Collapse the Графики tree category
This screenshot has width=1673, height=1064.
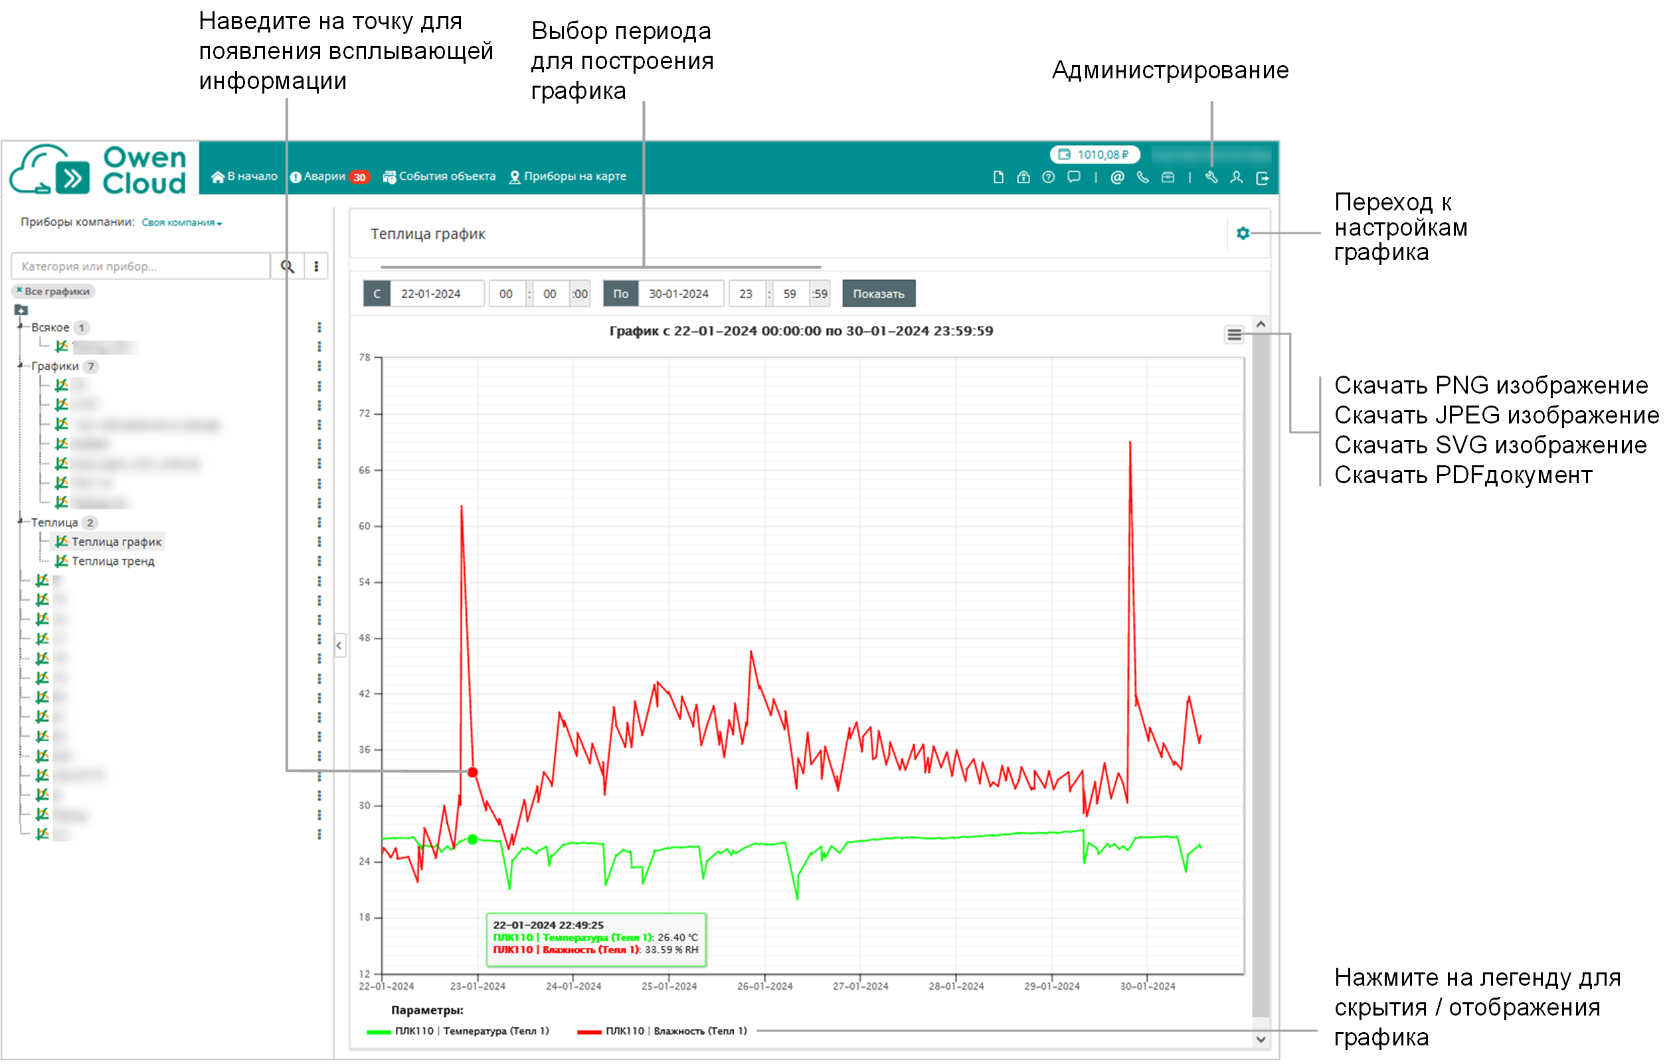[21, 365]
